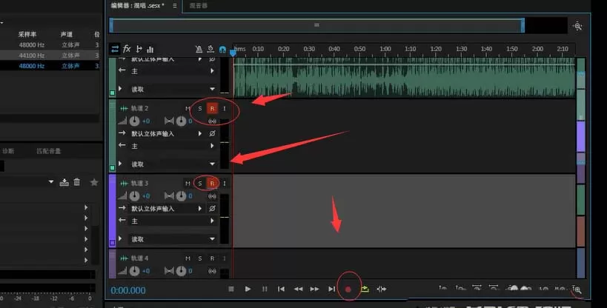This screenshot has height=308, width=607.
Task: Click the zoom icon beside the overview bar
Action: tap(577, 27)
